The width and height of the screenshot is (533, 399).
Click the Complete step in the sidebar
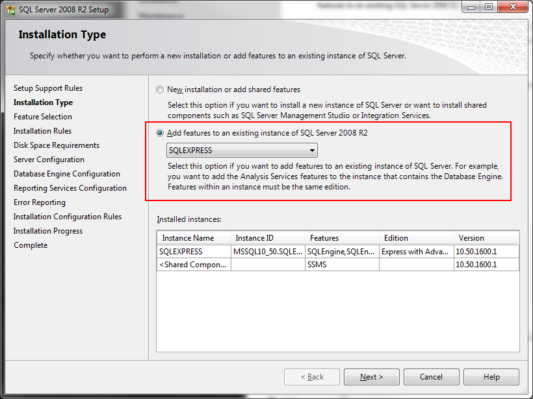point(31,245)
